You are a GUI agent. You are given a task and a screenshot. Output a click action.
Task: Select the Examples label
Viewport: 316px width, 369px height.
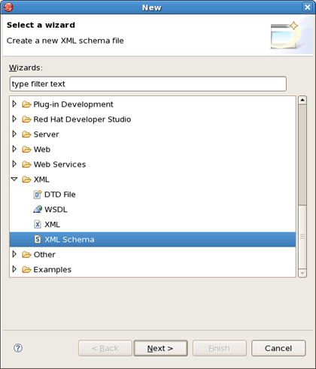[x=53, y=270]
